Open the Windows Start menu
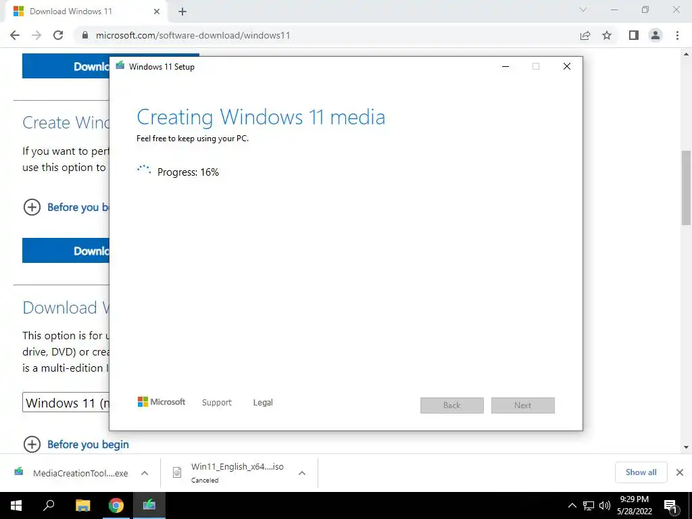Screen dimensions: 692x519 click(x=16, y=505)
